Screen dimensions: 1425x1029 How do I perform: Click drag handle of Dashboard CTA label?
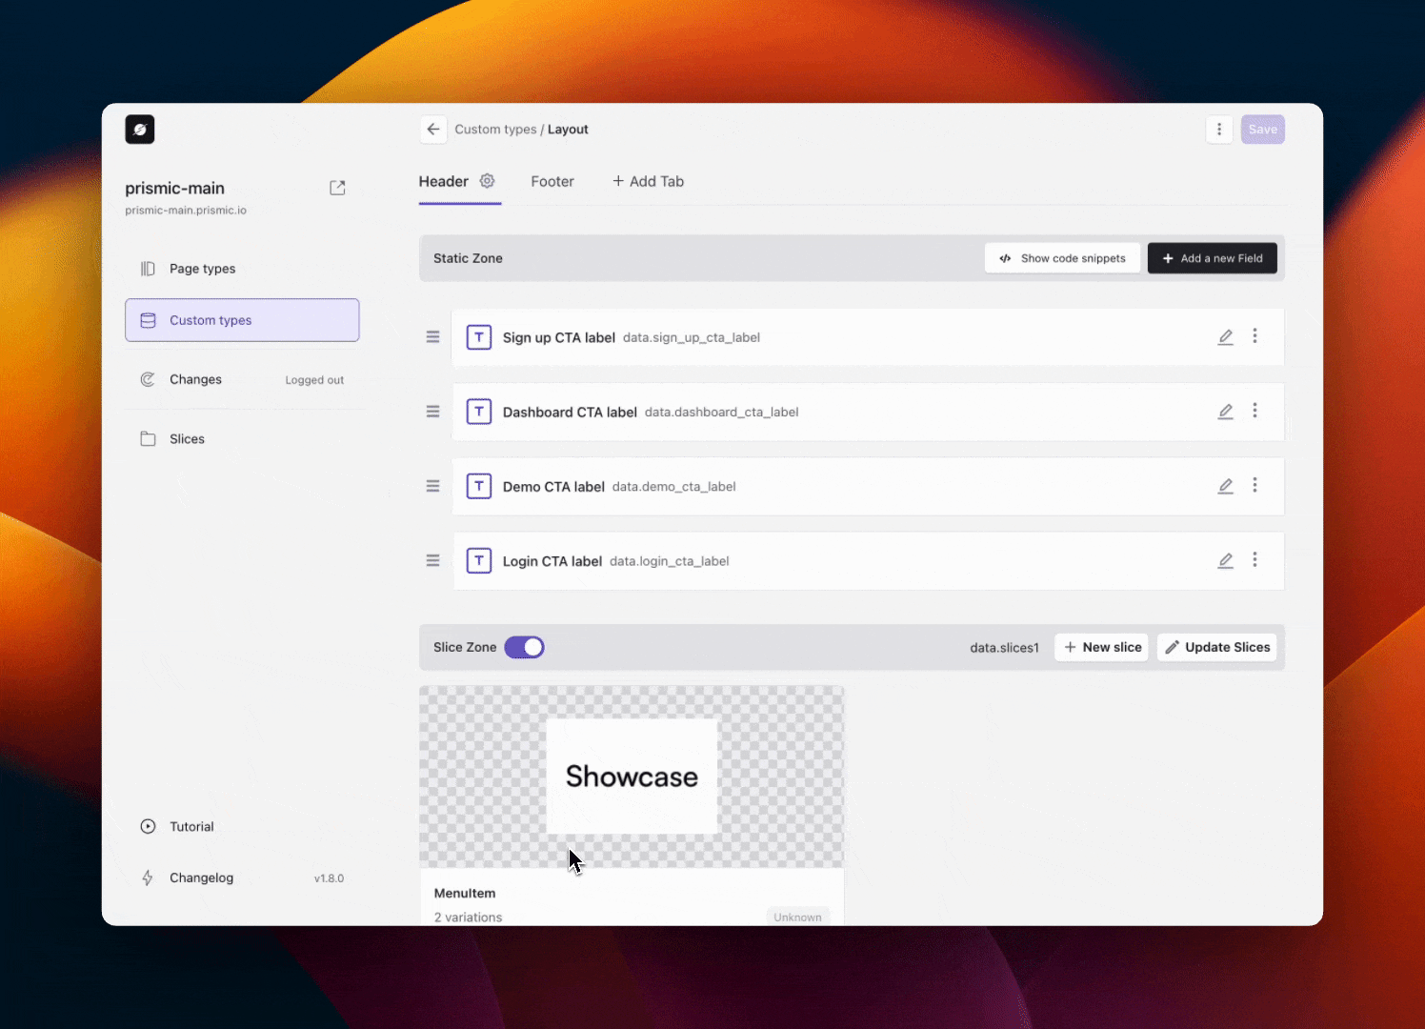[x=432, y=412]
